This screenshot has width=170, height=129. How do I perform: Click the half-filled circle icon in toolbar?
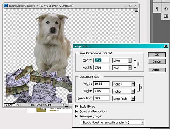click(x=166, y=9)
